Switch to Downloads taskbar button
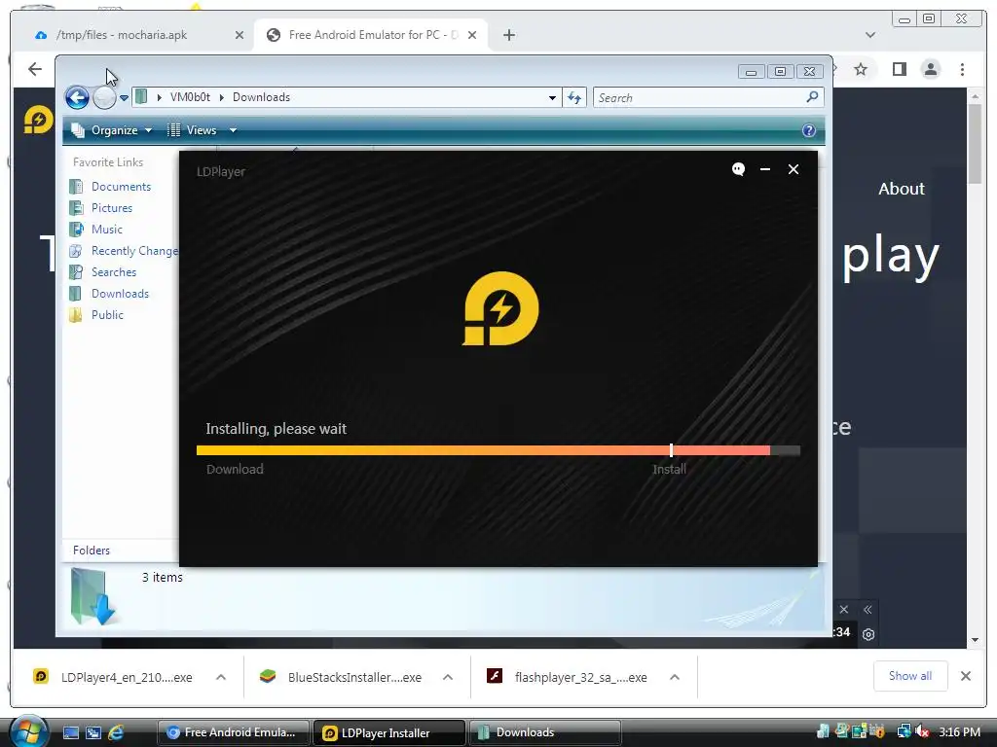 point(545,732)
